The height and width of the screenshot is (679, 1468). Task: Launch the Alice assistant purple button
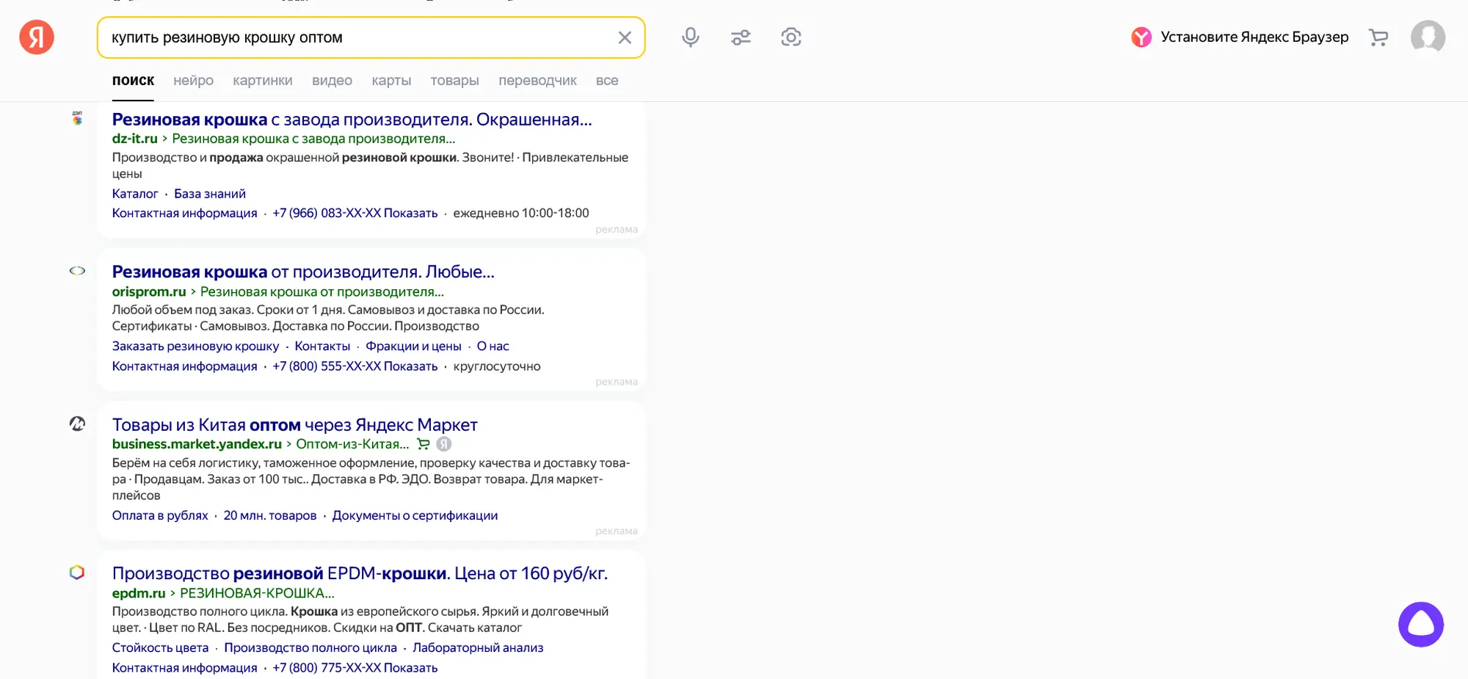click(1420, 625)
